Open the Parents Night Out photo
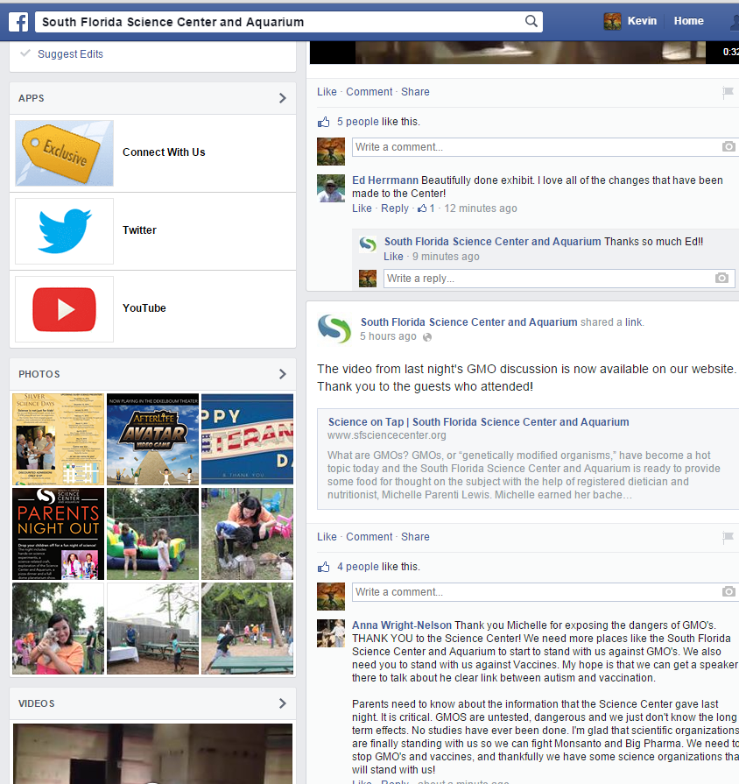 click(x=58, y=534)
